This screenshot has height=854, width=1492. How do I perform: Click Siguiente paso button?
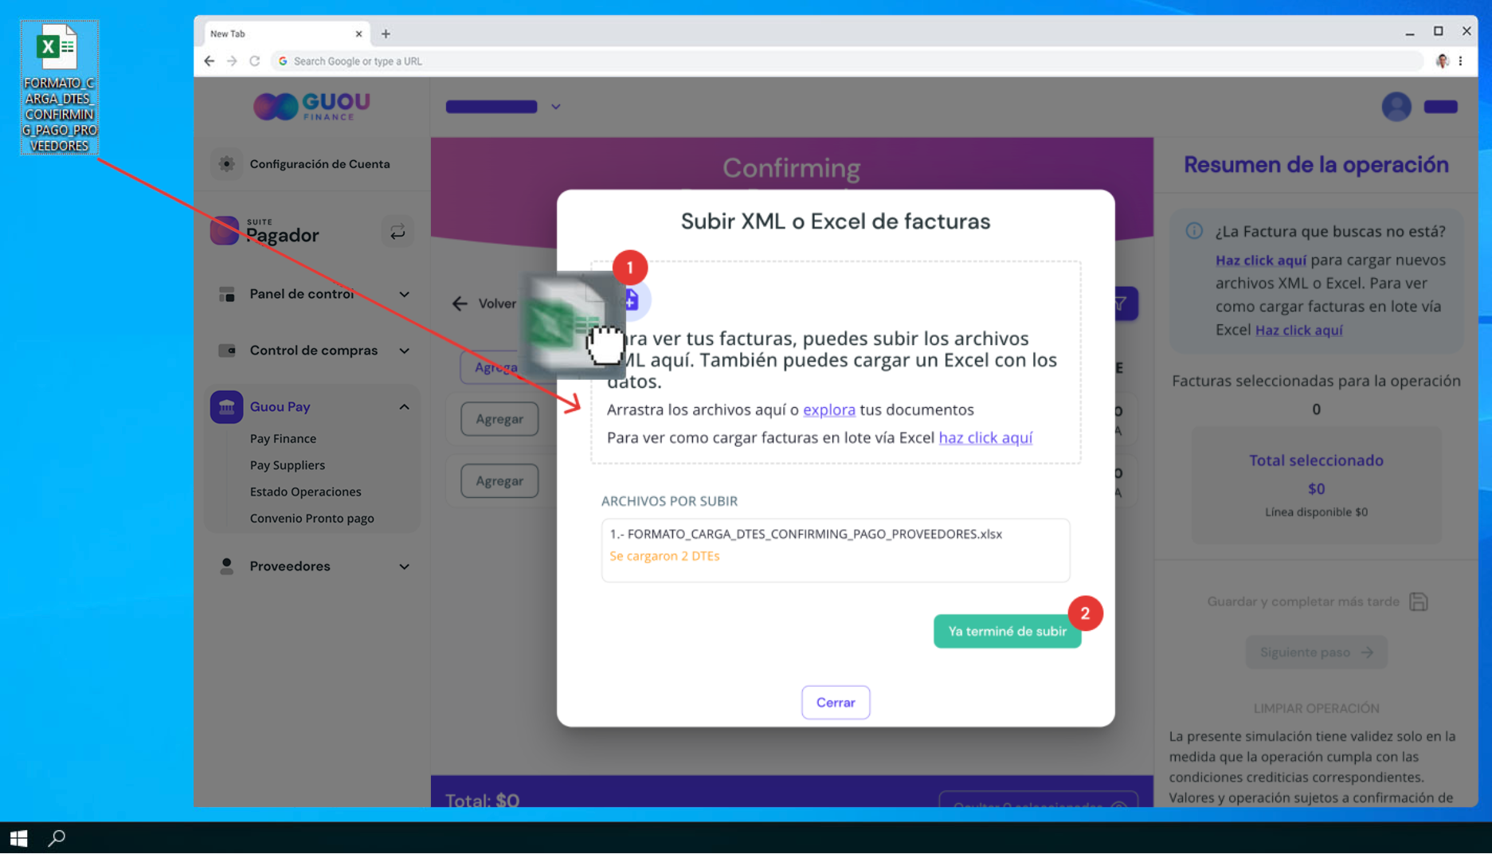pos(1316,652)
